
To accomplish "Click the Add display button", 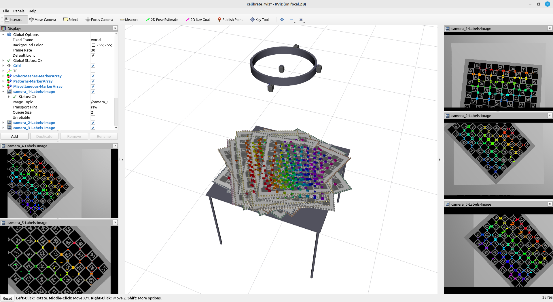I will coord(14,136).
